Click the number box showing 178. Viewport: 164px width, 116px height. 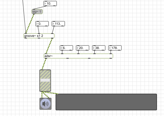[115, 48]
